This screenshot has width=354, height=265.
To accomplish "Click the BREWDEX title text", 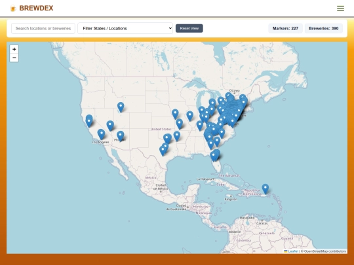I will pyautogui.click(x=36, y=8).
